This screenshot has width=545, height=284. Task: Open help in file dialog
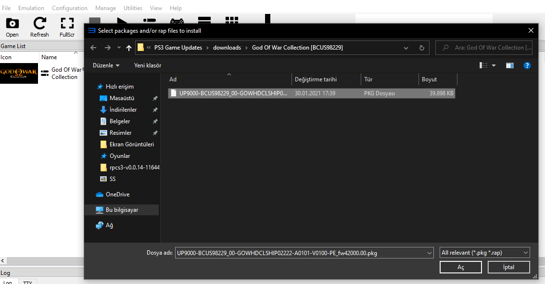(x=527, y=65)
